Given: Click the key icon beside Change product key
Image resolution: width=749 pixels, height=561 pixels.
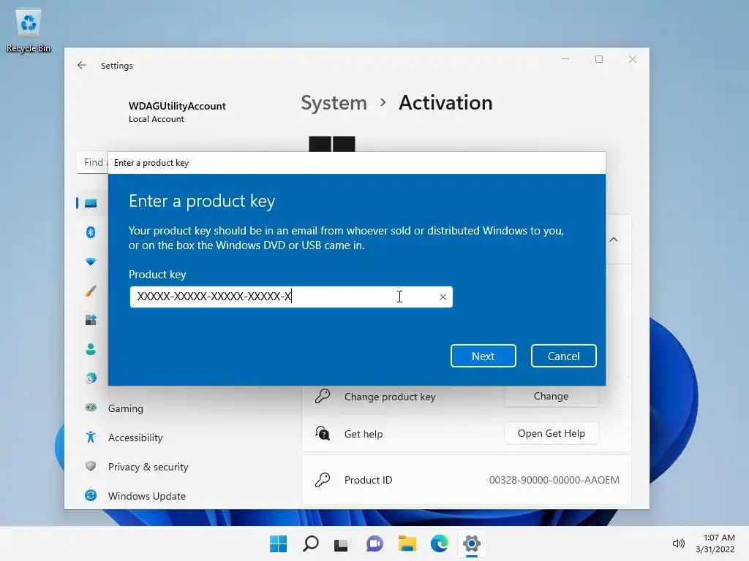Looking at the screenshot, I should point(323,396).
